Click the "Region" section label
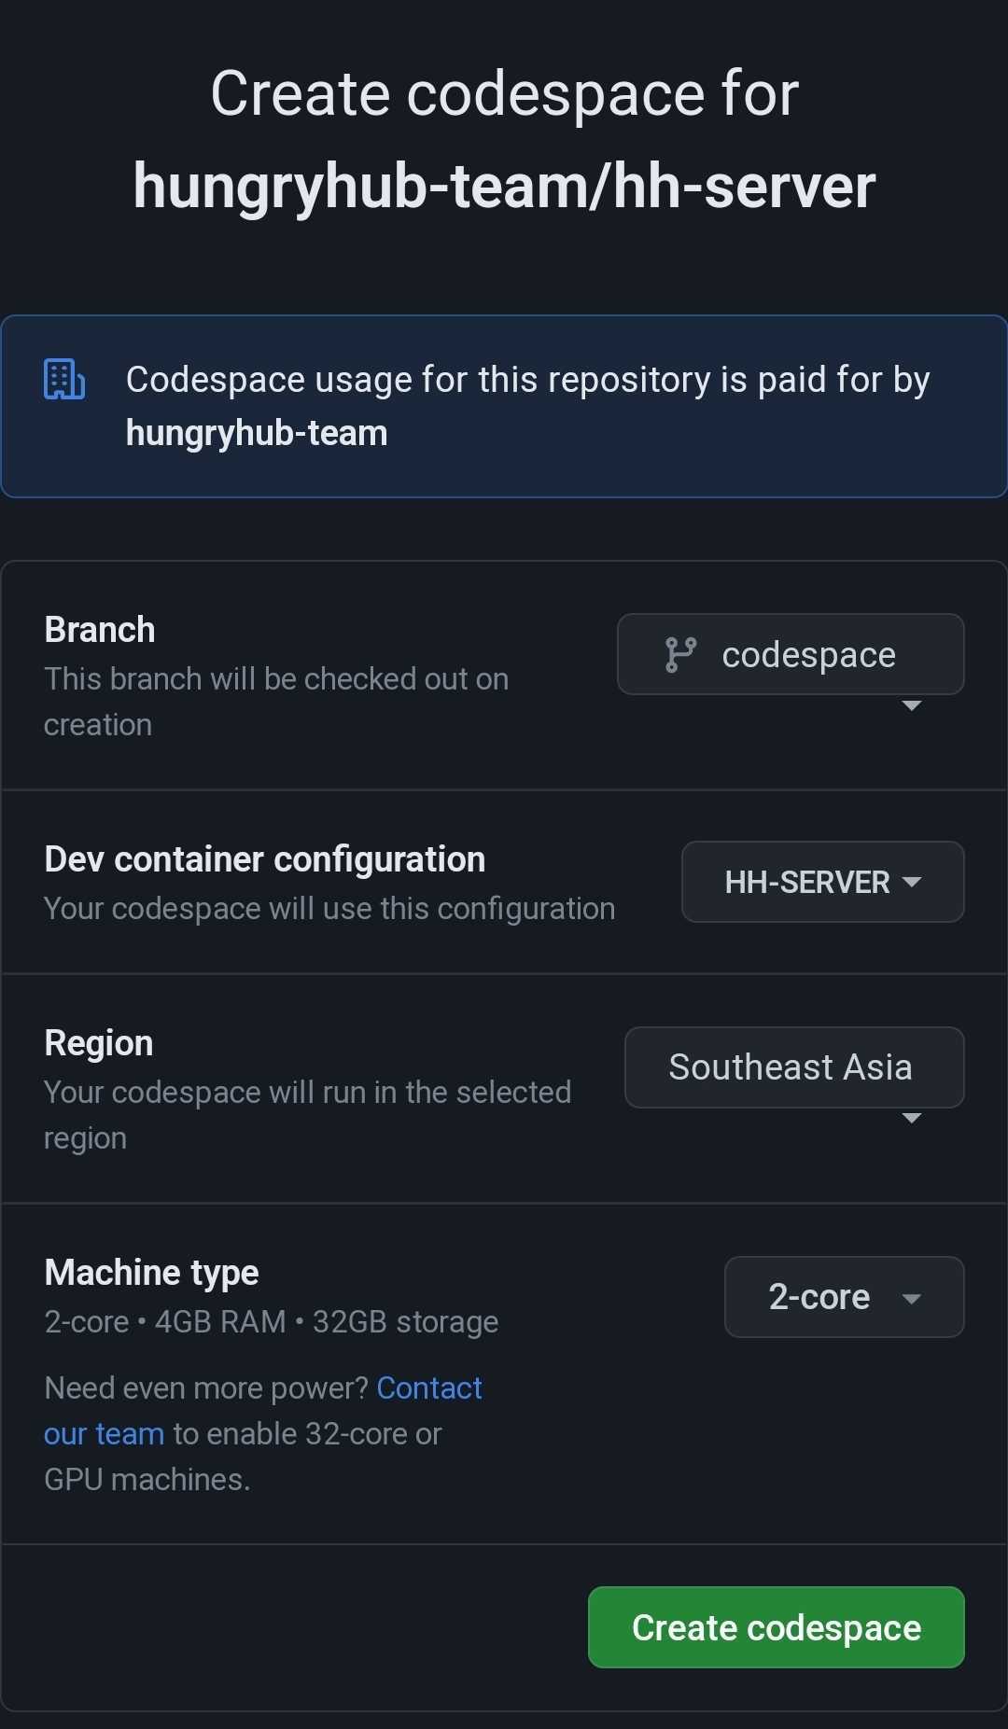Image resolution: width=1008 pixels, height=1729 pixels. (x=99, y=1043)
